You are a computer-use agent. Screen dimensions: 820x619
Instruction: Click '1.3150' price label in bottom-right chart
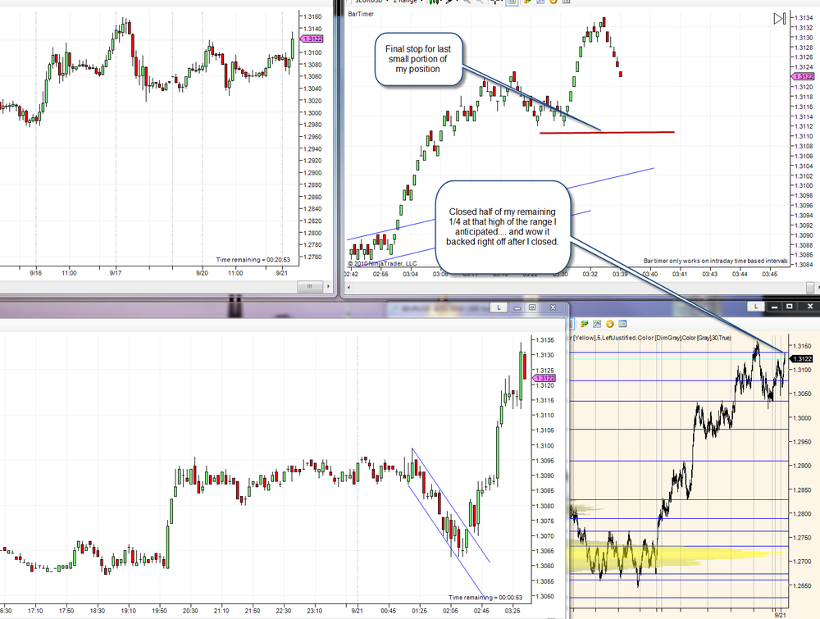click(802, 346)
